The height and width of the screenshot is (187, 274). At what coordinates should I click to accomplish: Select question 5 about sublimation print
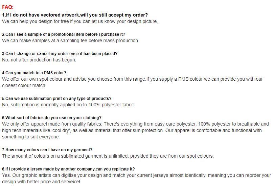[56, 98]
